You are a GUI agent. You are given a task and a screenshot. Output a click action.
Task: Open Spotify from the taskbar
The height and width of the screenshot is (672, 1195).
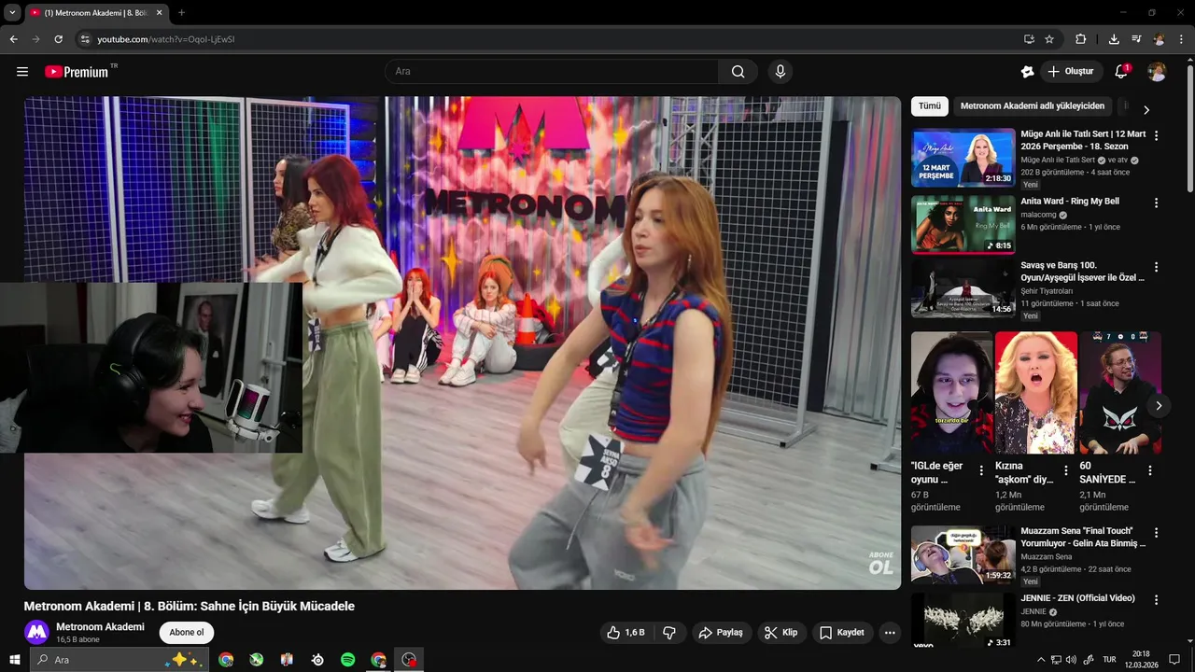coord(348,660)
